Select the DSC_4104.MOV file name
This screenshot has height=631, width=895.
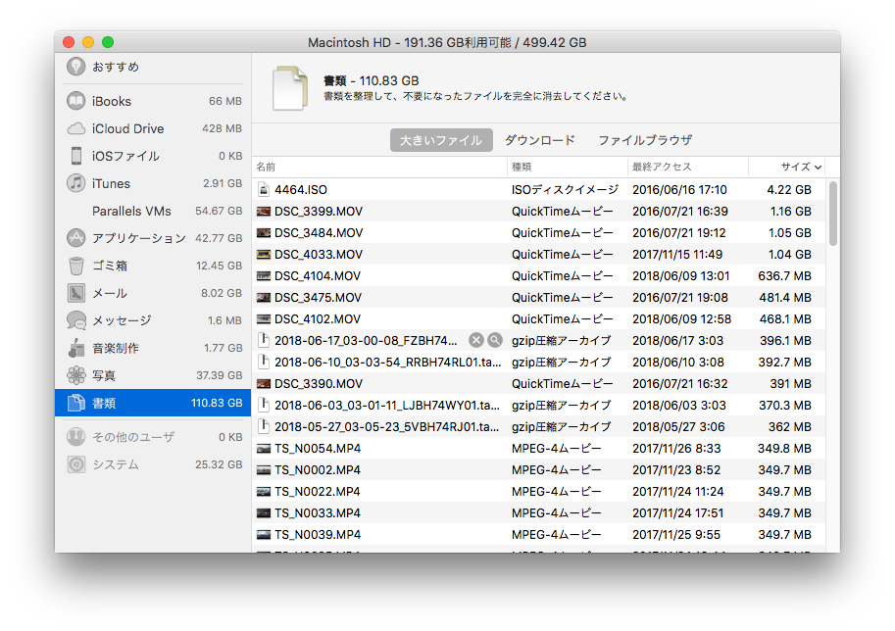coord(318,276)
